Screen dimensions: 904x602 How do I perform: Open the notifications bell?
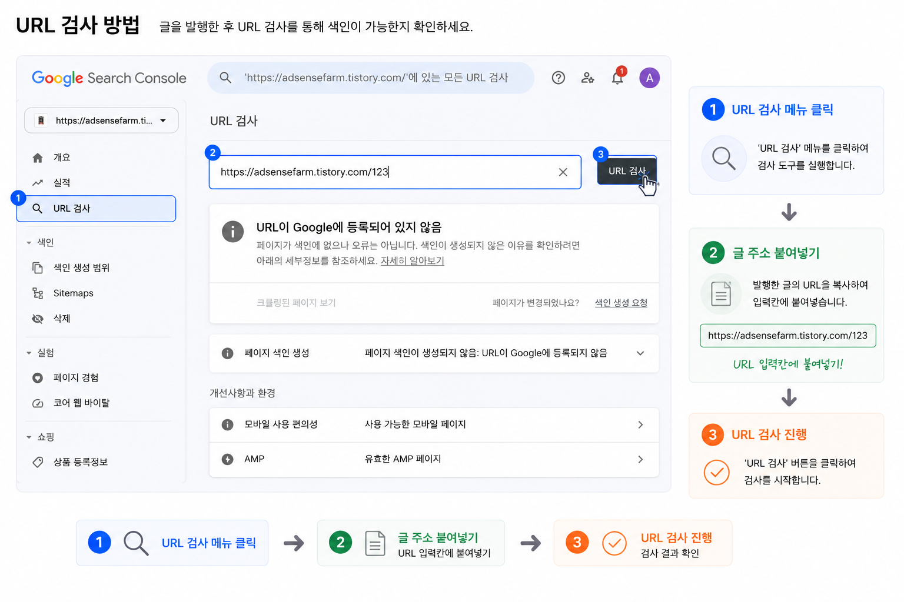point(617,78)
